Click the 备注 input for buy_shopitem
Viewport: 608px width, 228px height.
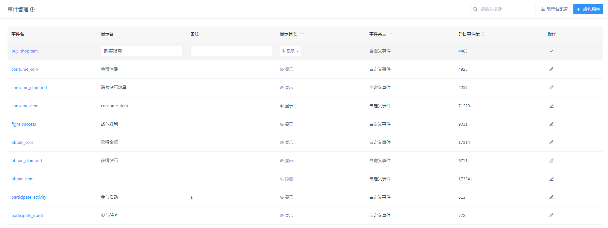(231, 51)
